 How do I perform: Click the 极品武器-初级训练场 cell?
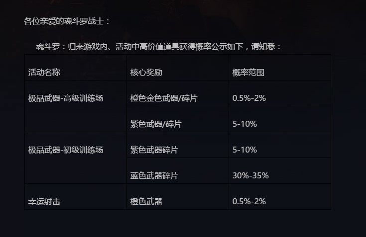(x=66, y=150)
